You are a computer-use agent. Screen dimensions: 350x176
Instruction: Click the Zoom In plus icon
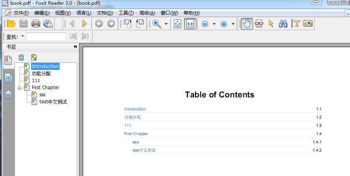pos(224,24)
